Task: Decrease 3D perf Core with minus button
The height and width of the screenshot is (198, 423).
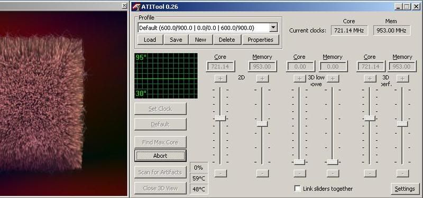Action: pyautogui.click(x=370, y=174)
